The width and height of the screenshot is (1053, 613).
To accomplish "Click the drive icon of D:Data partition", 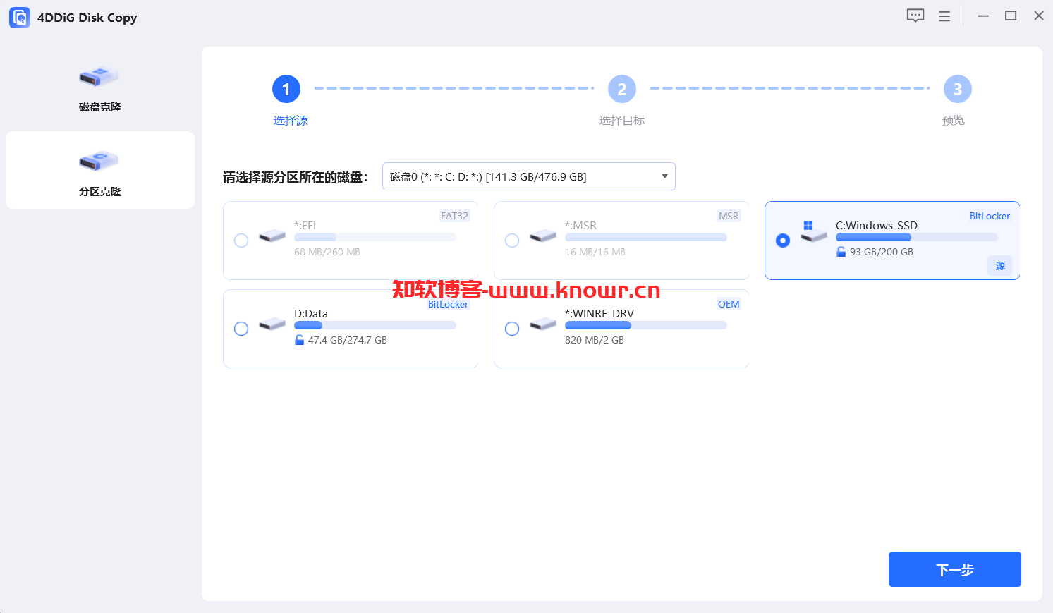I will 272,324.
